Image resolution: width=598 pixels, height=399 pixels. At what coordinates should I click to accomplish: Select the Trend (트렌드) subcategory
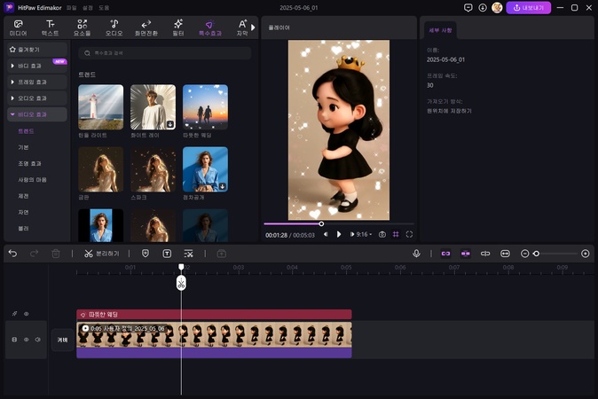point(26,131)
